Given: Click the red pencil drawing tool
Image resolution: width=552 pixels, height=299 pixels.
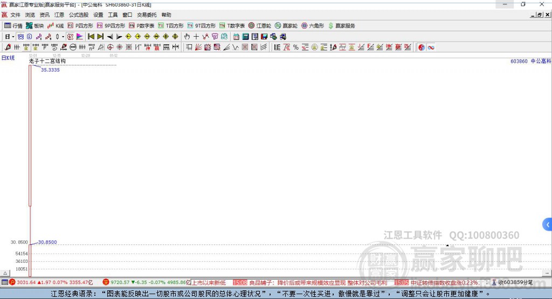Looking at the screenshot, I should tap(8, 47).
